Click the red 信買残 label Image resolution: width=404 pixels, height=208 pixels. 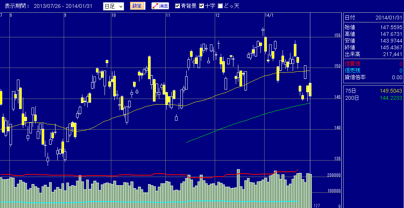(x=352, y=64)
